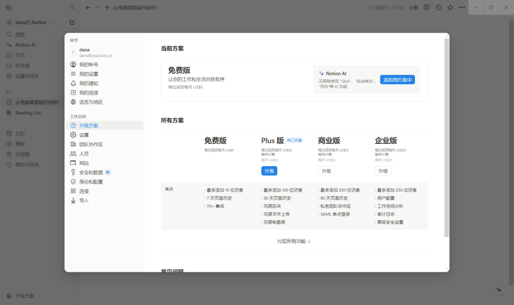Click the 从电脑桌面端开始吧! page title tab
Screen dimensions: 514x305
click(x=135, y=8)
